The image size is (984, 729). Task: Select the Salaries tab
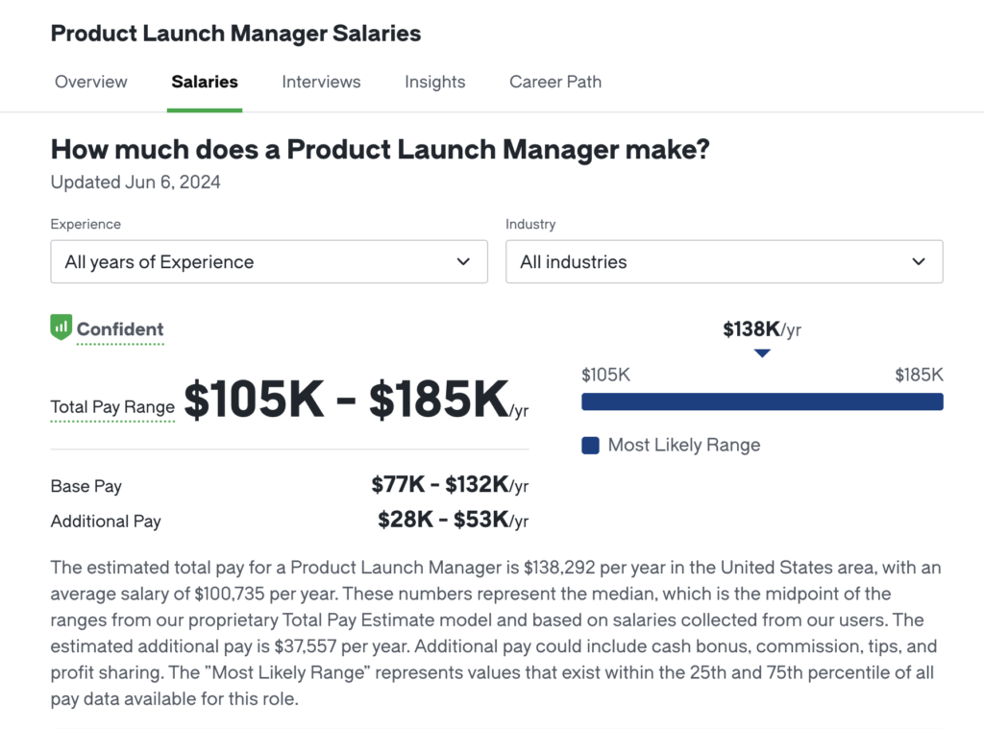pos(204,82)
